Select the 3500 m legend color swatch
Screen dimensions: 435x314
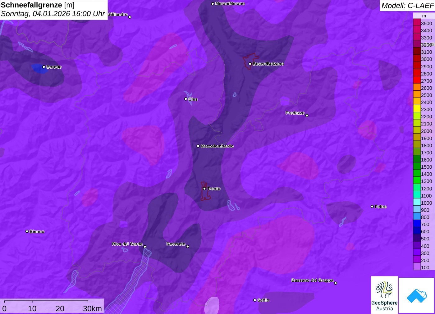tap(417, 22)
